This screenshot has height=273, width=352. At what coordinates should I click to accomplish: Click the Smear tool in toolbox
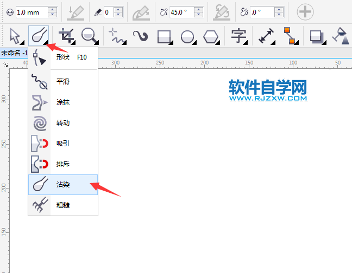tap(39, 36)
